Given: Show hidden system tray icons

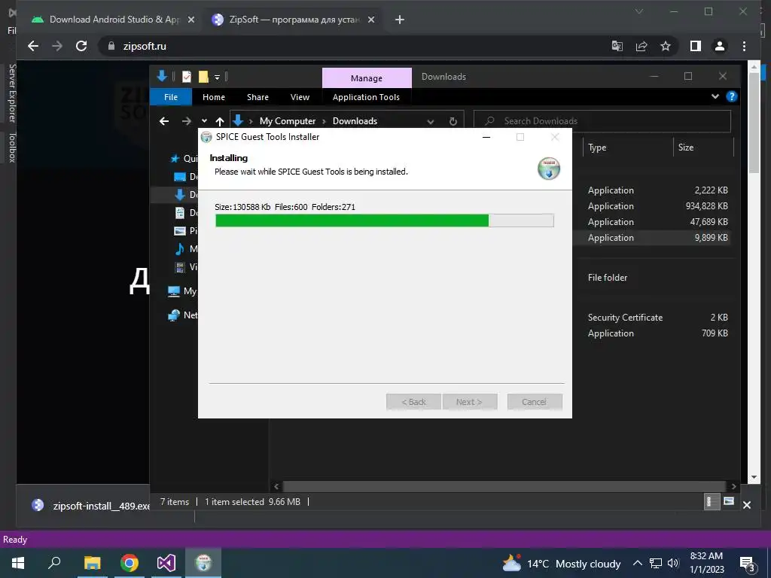Looking at the screenshot, I should point(637,563).
